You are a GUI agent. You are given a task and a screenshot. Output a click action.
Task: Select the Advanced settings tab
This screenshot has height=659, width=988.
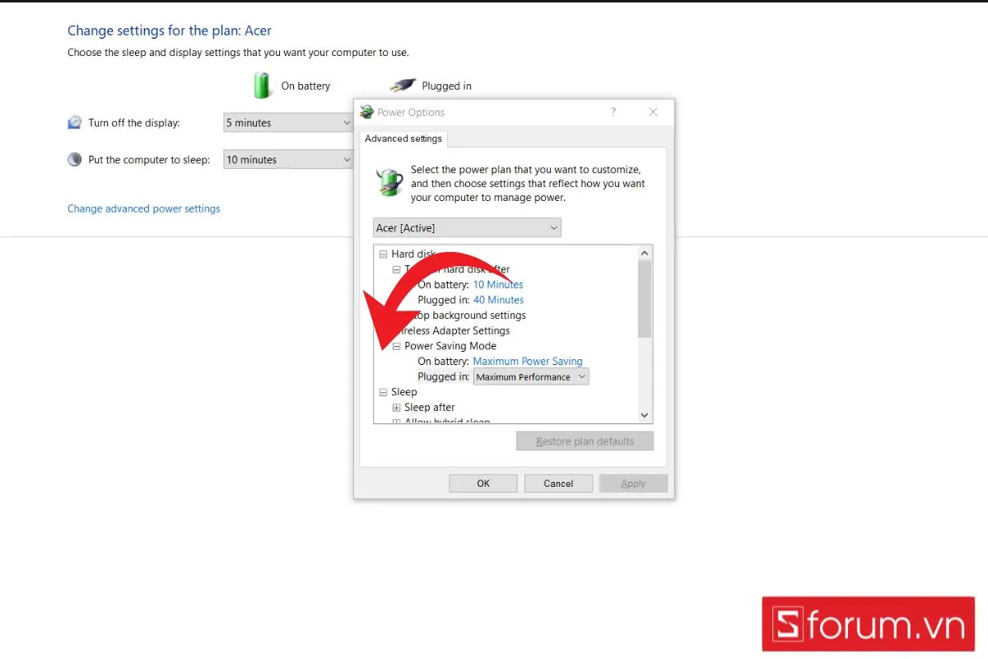tap(403, 138)
